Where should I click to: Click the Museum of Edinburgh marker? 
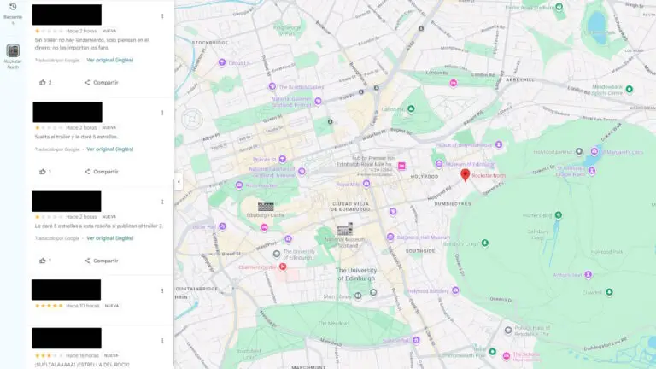click(439, 164)
